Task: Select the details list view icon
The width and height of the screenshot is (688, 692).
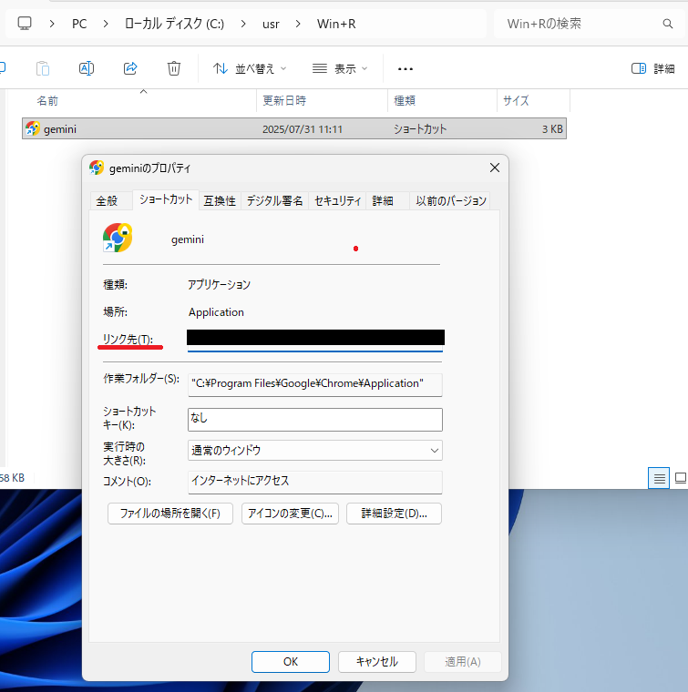Action: [x=658, y=478]
